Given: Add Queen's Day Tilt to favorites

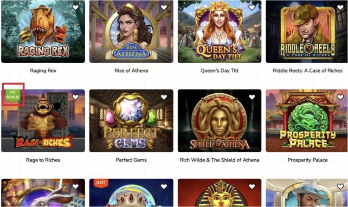Looking at the screenshot, I should coord(251,7).
